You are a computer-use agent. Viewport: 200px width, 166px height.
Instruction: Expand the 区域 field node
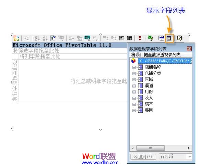tap(134, 80)
